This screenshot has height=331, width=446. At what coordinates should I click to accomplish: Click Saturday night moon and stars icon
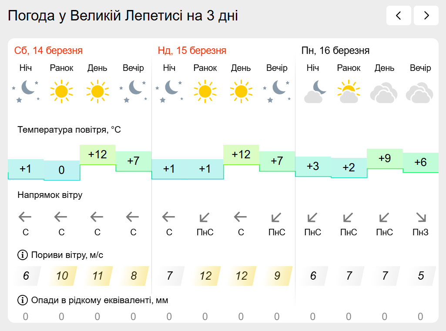(x=26, y=90)
